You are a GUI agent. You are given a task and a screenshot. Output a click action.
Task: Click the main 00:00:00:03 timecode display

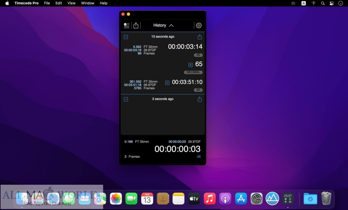pos(177,149)
